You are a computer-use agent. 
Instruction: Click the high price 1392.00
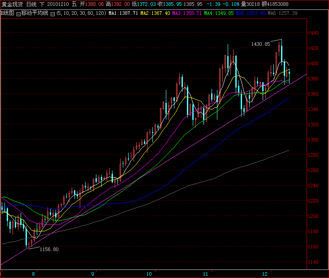coord(121,4)
